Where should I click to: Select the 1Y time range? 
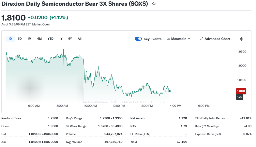click(x=61, y=39)
